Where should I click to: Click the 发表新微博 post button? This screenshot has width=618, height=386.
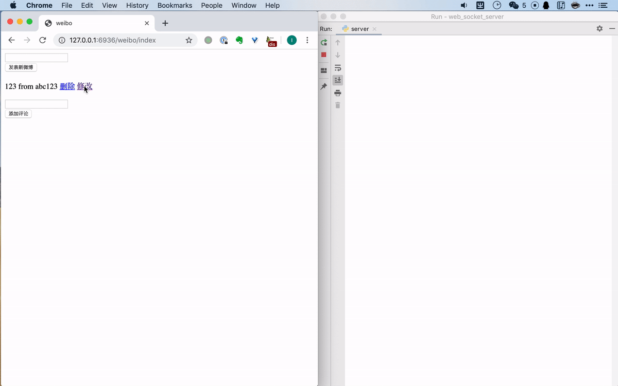21,67
